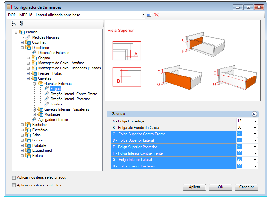Click the Aplicar button

coord(194,187)
